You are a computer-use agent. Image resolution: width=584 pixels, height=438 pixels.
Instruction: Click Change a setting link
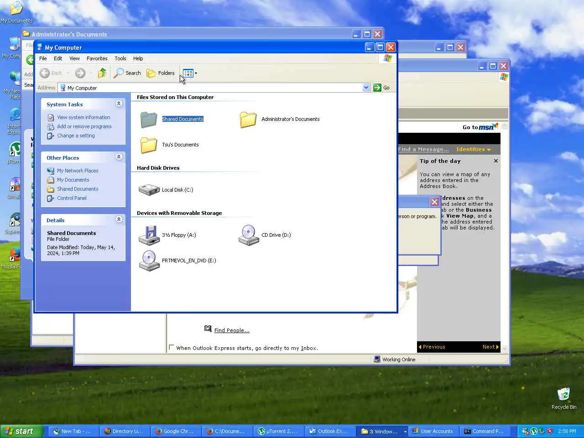point(76,136)
